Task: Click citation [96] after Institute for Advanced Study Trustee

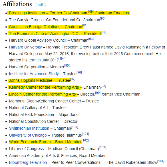Action: (79, 73)
